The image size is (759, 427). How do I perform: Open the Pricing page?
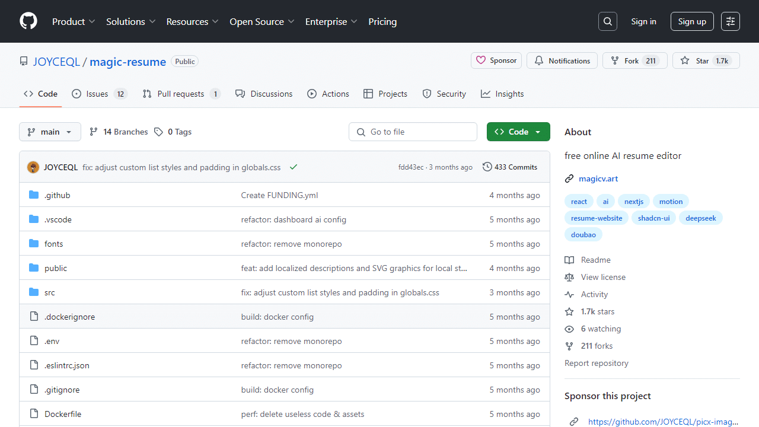[382, 21]
